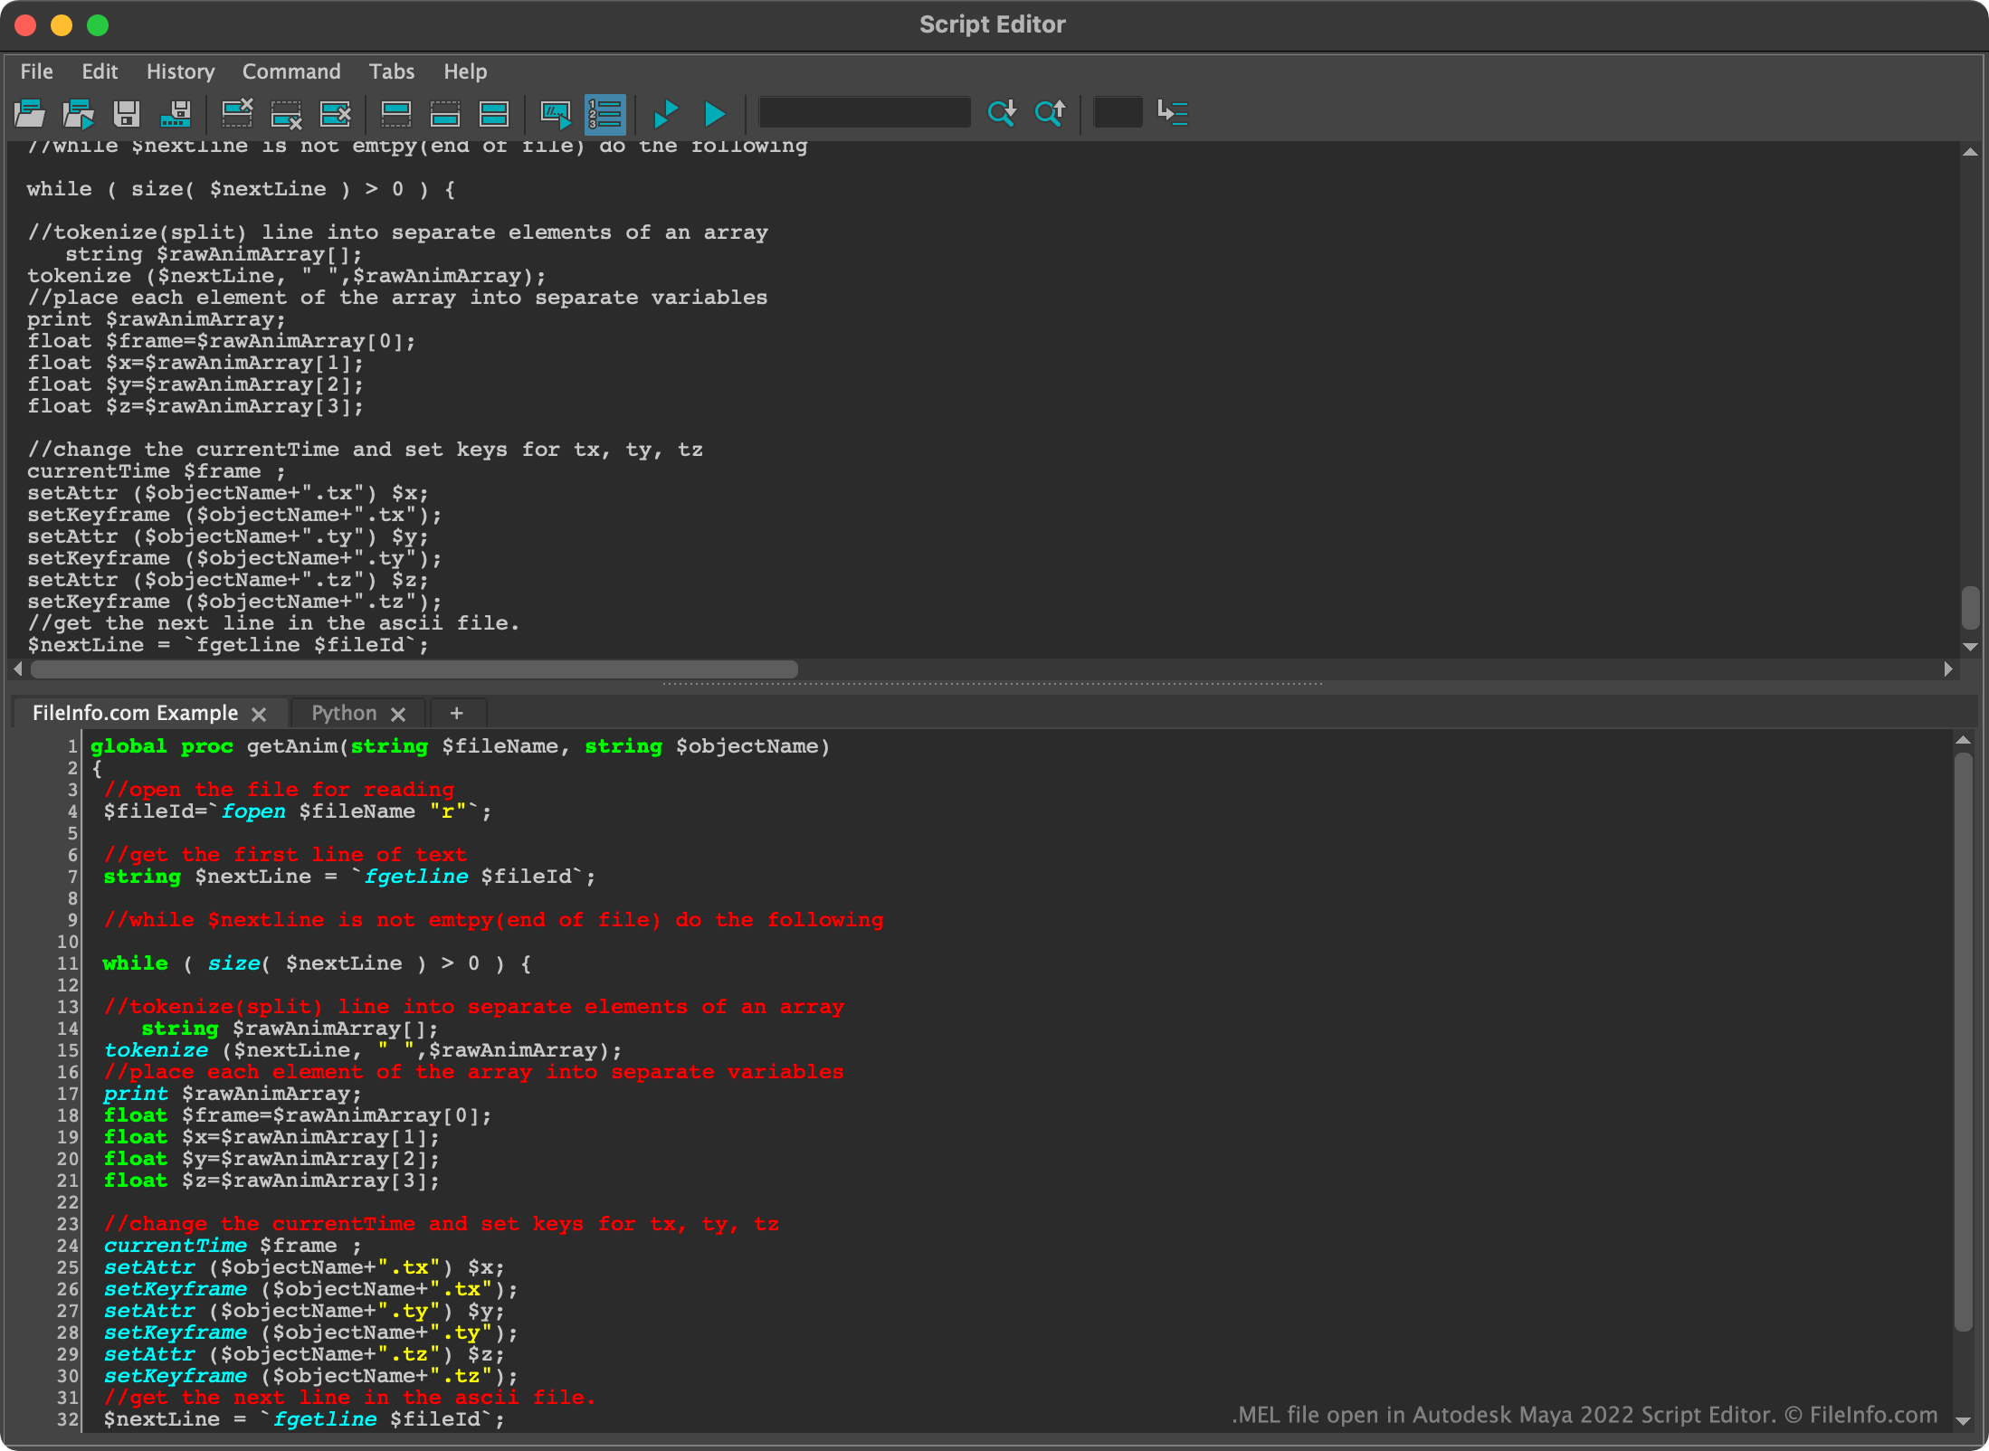Click the Search Up magnifier icon
Screen dimensions: 1989x1451
tap(1050, 113)
